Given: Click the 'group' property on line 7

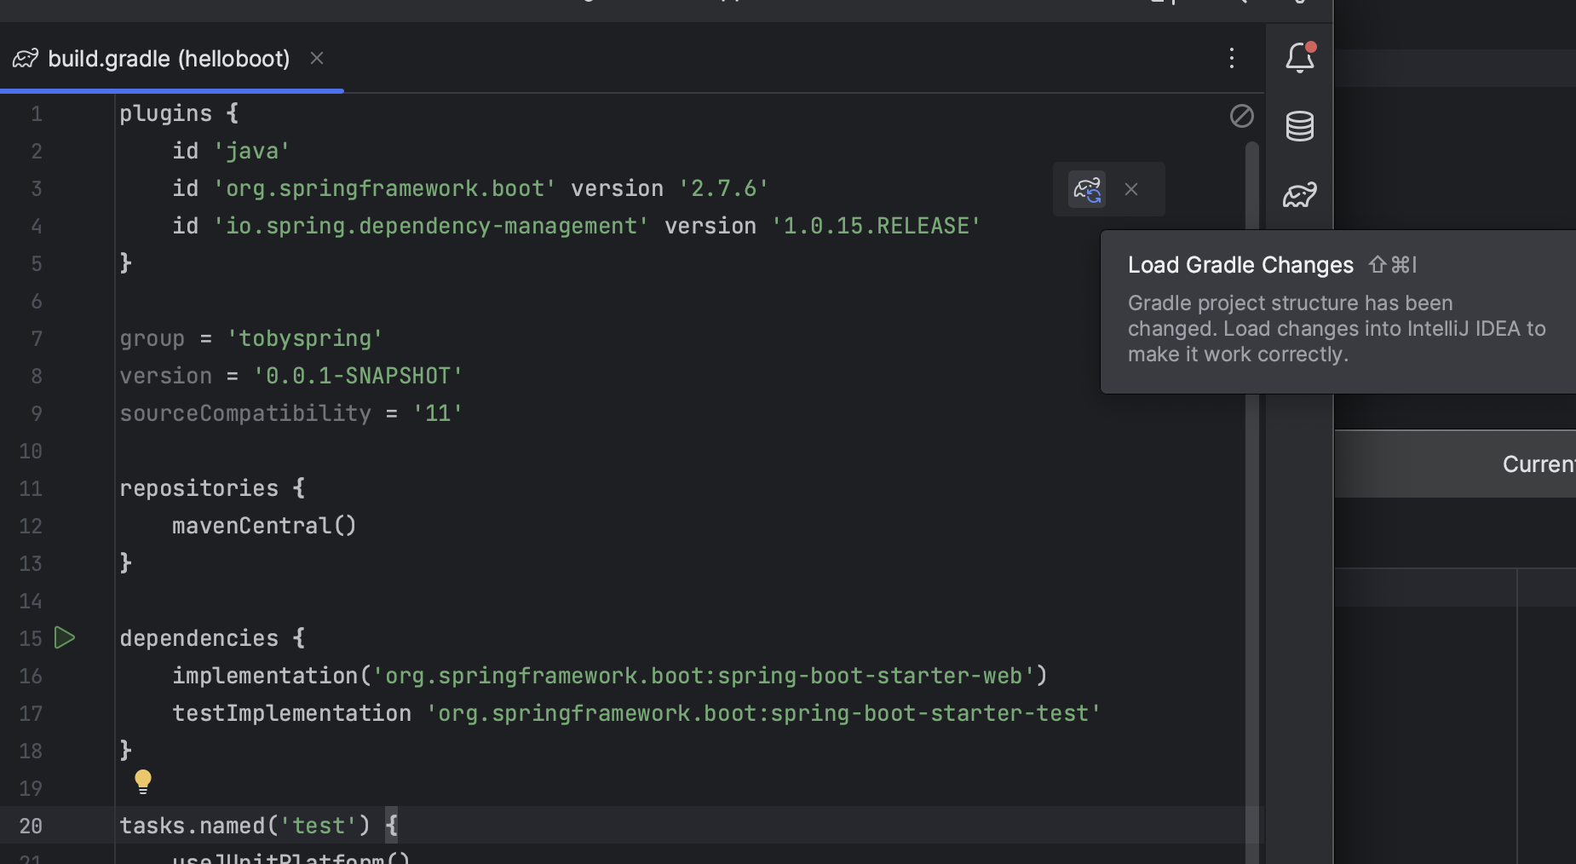Looking at the screenshot, I should pyautogui.click(x=152, y=338).
